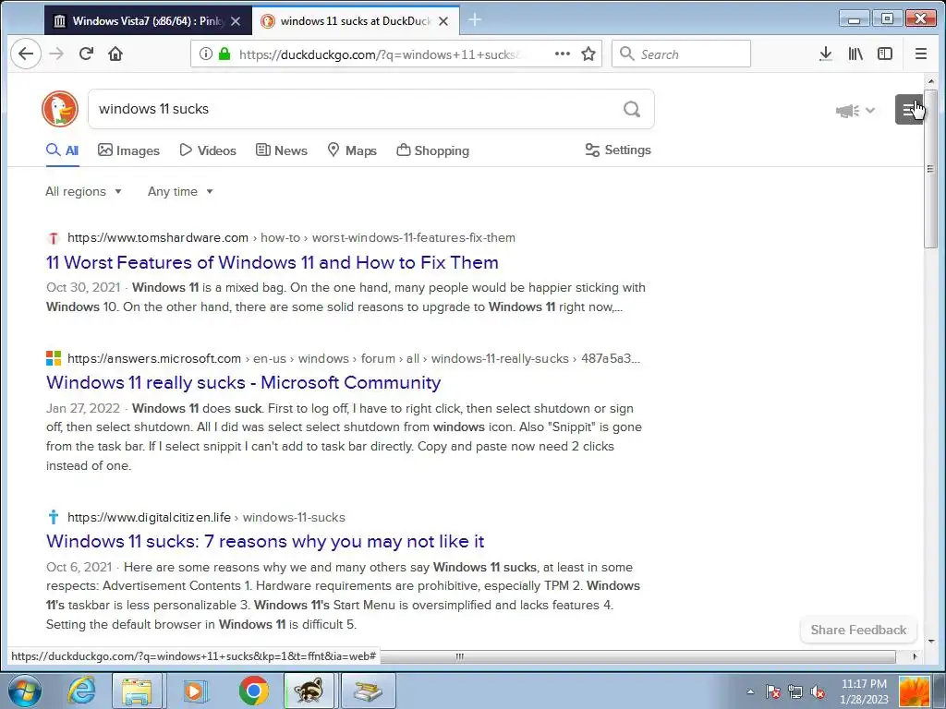Click the taskbar clock showing 11:17 PM
The image size is (946, 709).
[864, 691]
